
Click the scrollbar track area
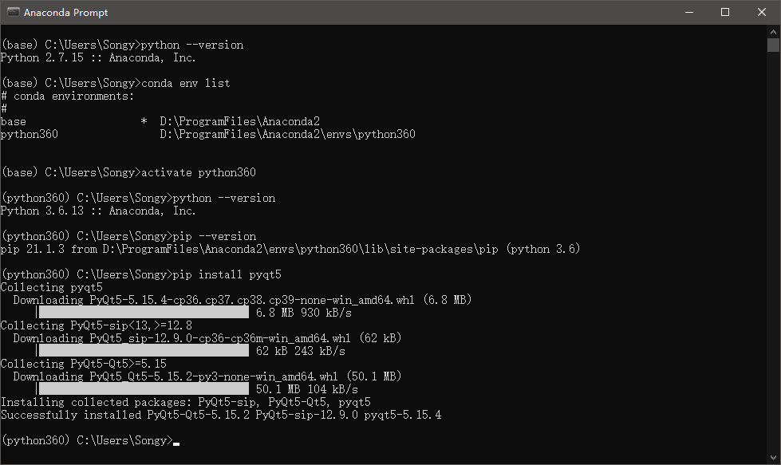click(775, 239)
